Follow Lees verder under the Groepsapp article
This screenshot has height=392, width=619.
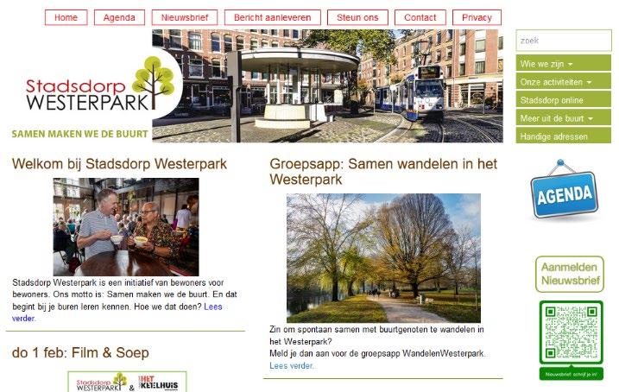(x=292, y=366)
